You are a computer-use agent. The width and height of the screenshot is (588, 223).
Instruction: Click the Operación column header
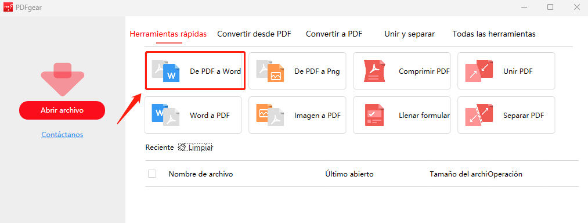505,174
